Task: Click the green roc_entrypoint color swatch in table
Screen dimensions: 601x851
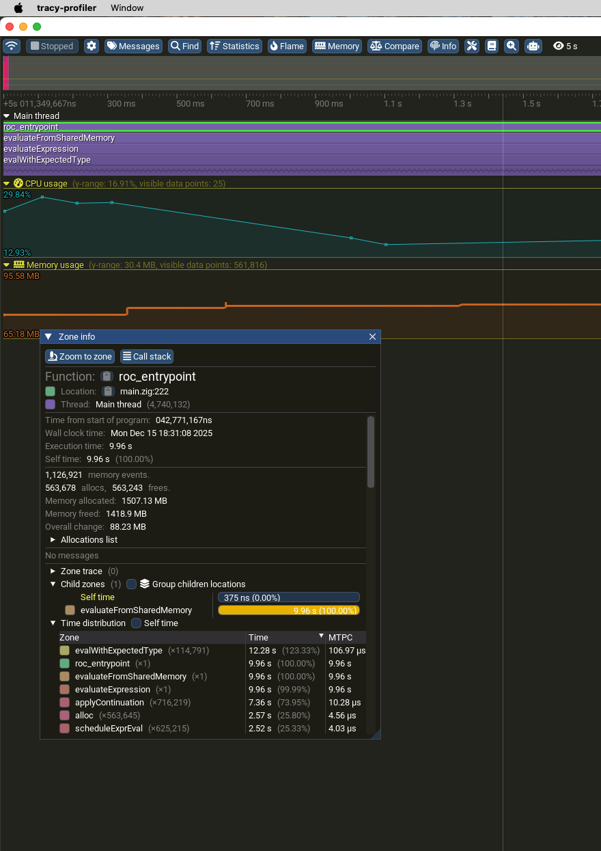Action: (x=64, y=664)
